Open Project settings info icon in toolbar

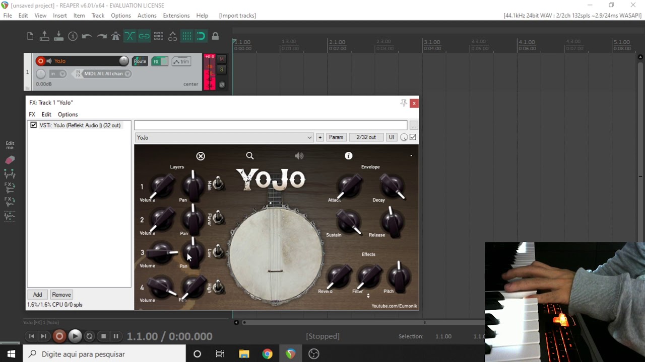(x=73, y=36)
